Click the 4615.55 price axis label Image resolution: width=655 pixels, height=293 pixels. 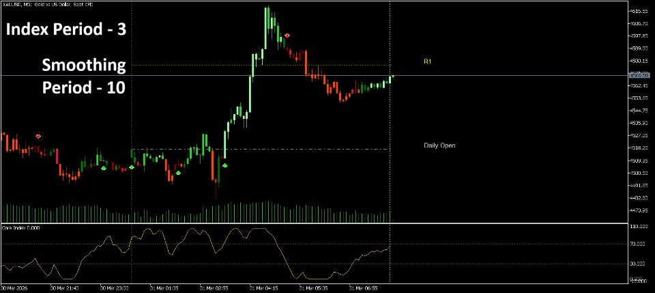click(639, 11)
